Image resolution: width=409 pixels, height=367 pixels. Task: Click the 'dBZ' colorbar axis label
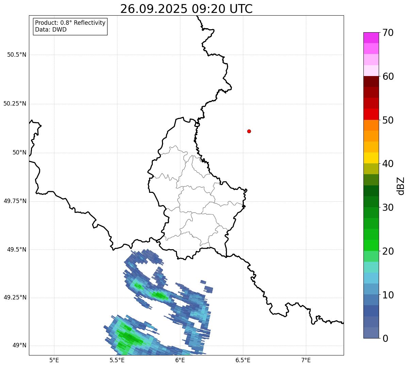click(401, 186)
